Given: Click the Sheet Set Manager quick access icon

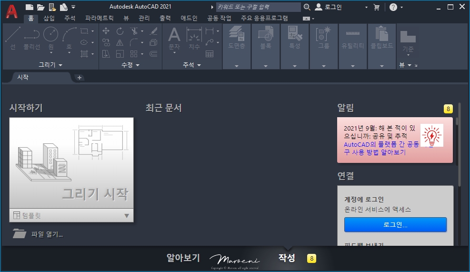Looking at the screenshot, I should pyautogui.click(x=64, y=7).
